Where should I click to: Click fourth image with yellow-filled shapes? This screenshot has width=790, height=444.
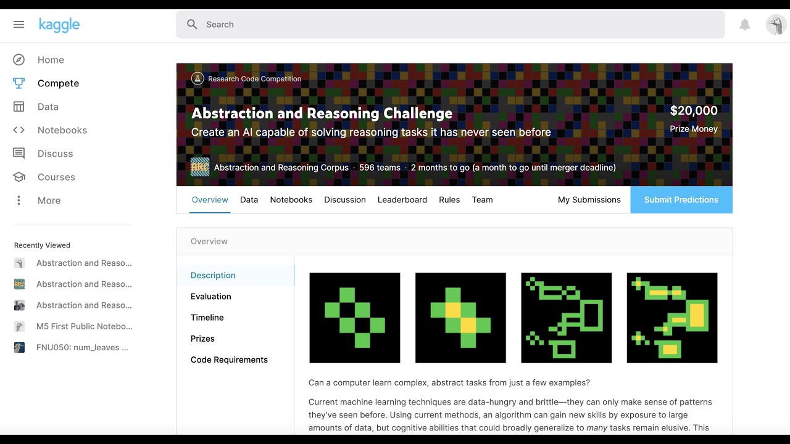point(672,318)
